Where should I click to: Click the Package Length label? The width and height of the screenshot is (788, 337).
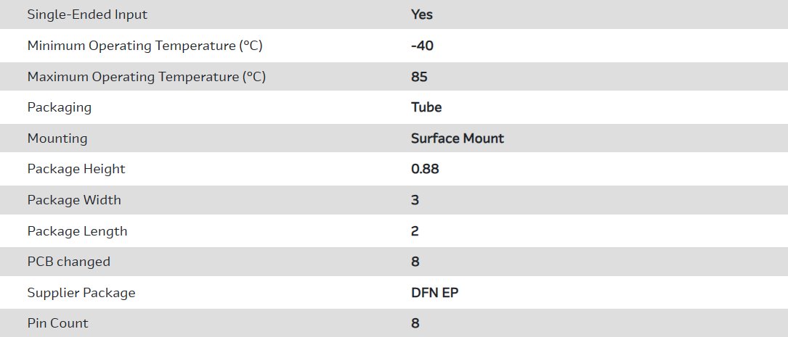point(77,231)
